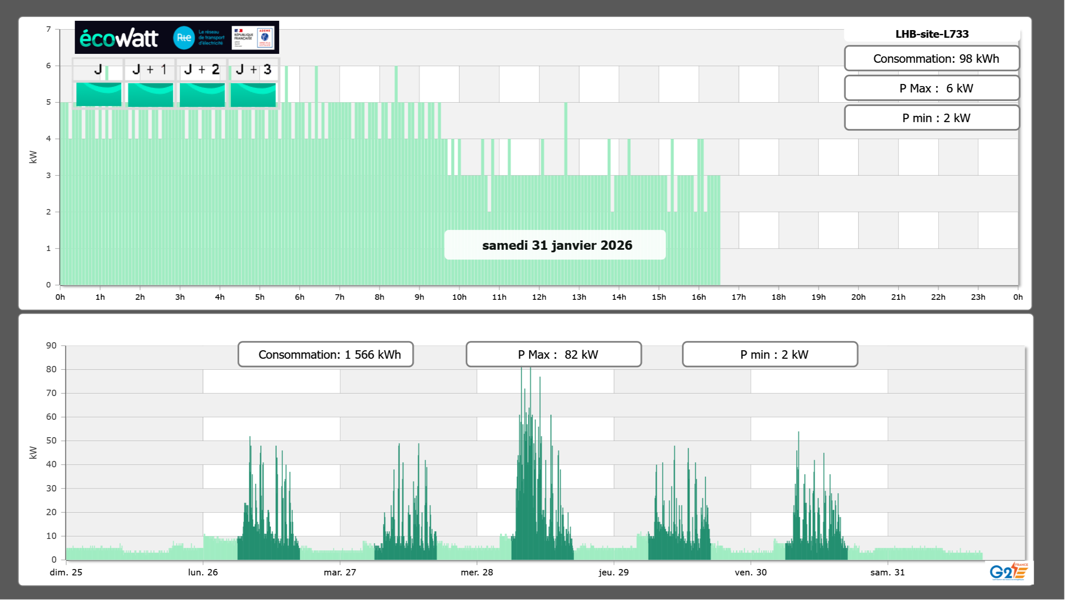This screenshot has width=1065, height=600.
Task: Click the ADEME agency logo
Action: tap(265, 38)
